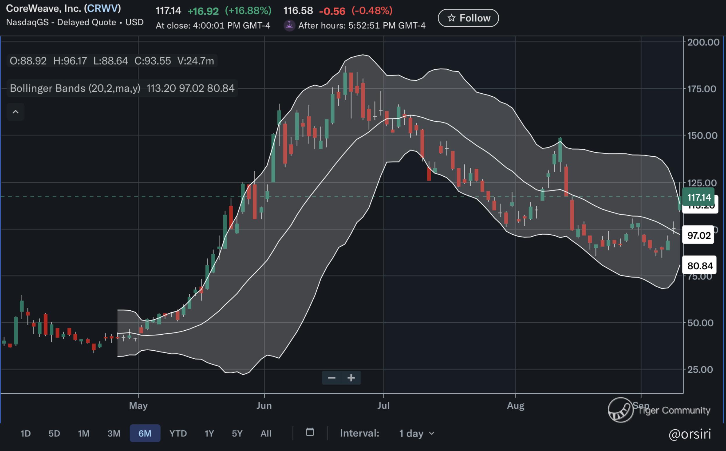The width and height of the screenshot is (726, 451).
Task: Choose the 1Y range
Action: 209,433
